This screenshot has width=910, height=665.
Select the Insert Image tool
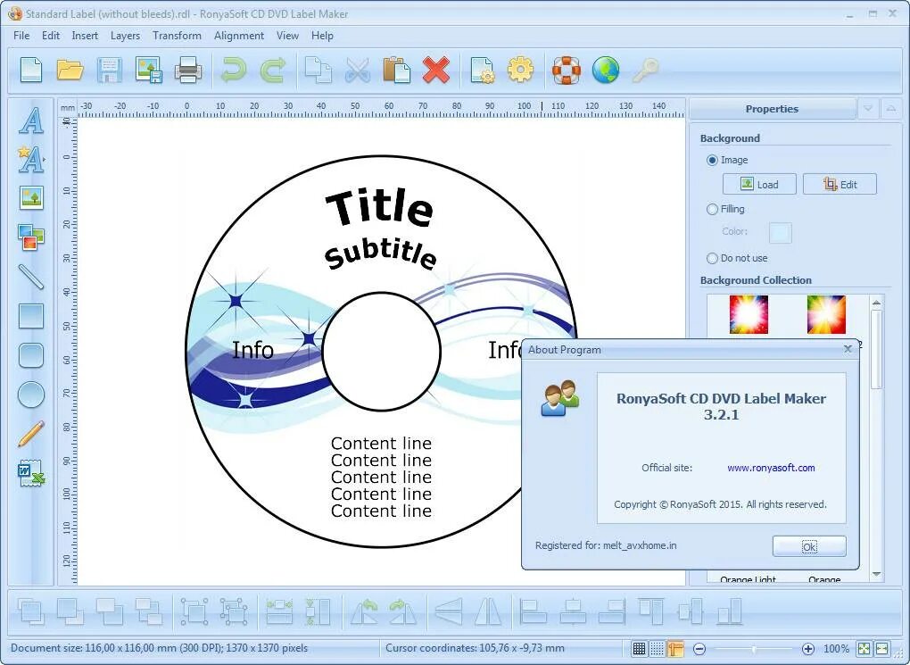tap(31, 198)
